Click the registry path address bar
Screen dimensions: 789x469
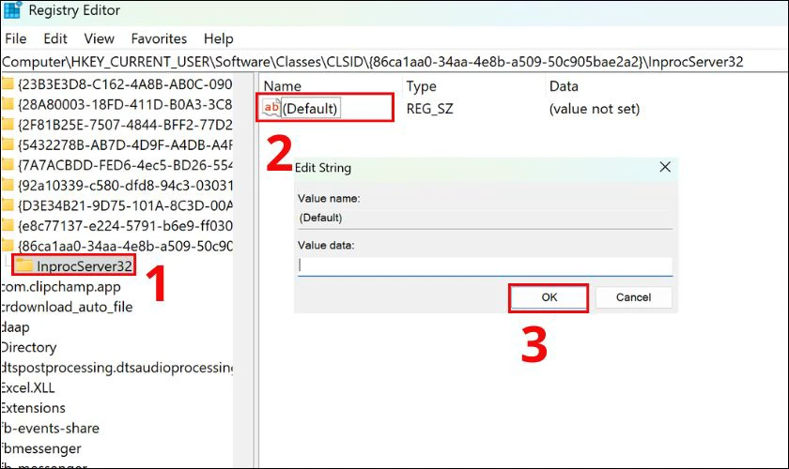coord(394,62)
